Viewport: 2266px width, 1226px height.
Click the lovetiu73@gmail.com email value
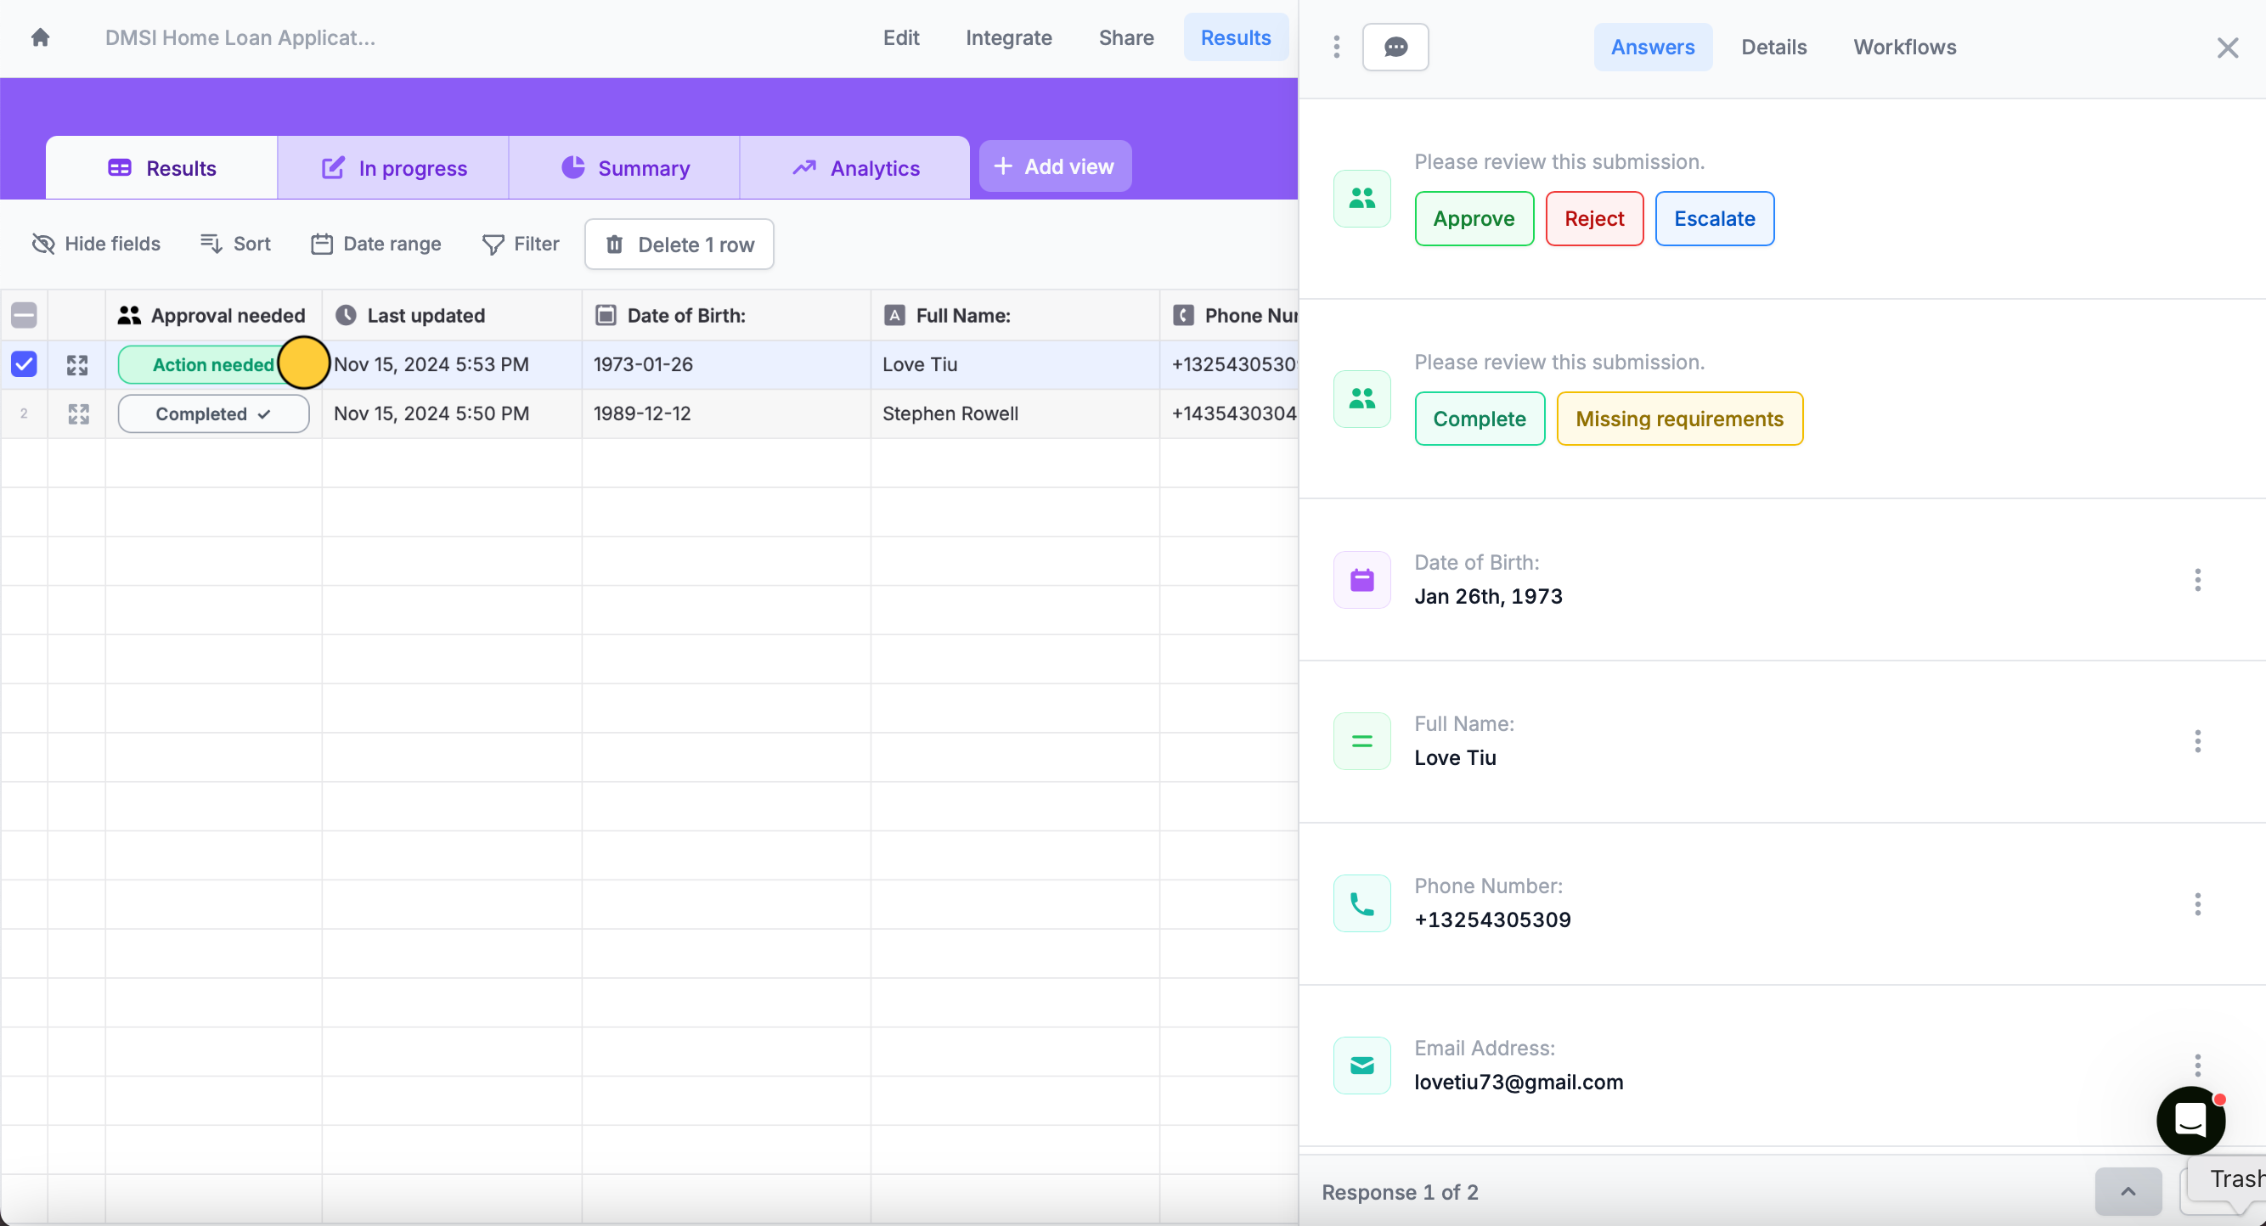(1519, 1082)
